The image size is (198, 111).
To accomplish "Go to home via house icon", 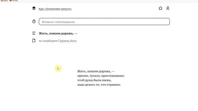I will [x=160, y=8].
